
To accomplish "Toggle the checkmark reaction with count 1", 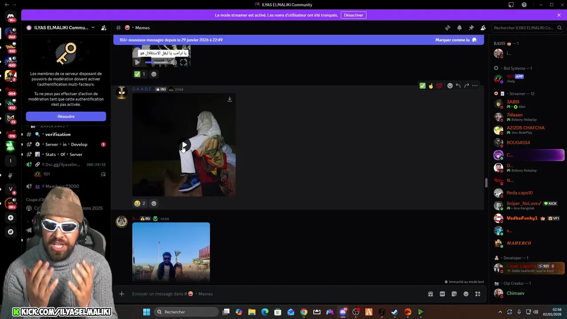I will (x=140, y=74).
